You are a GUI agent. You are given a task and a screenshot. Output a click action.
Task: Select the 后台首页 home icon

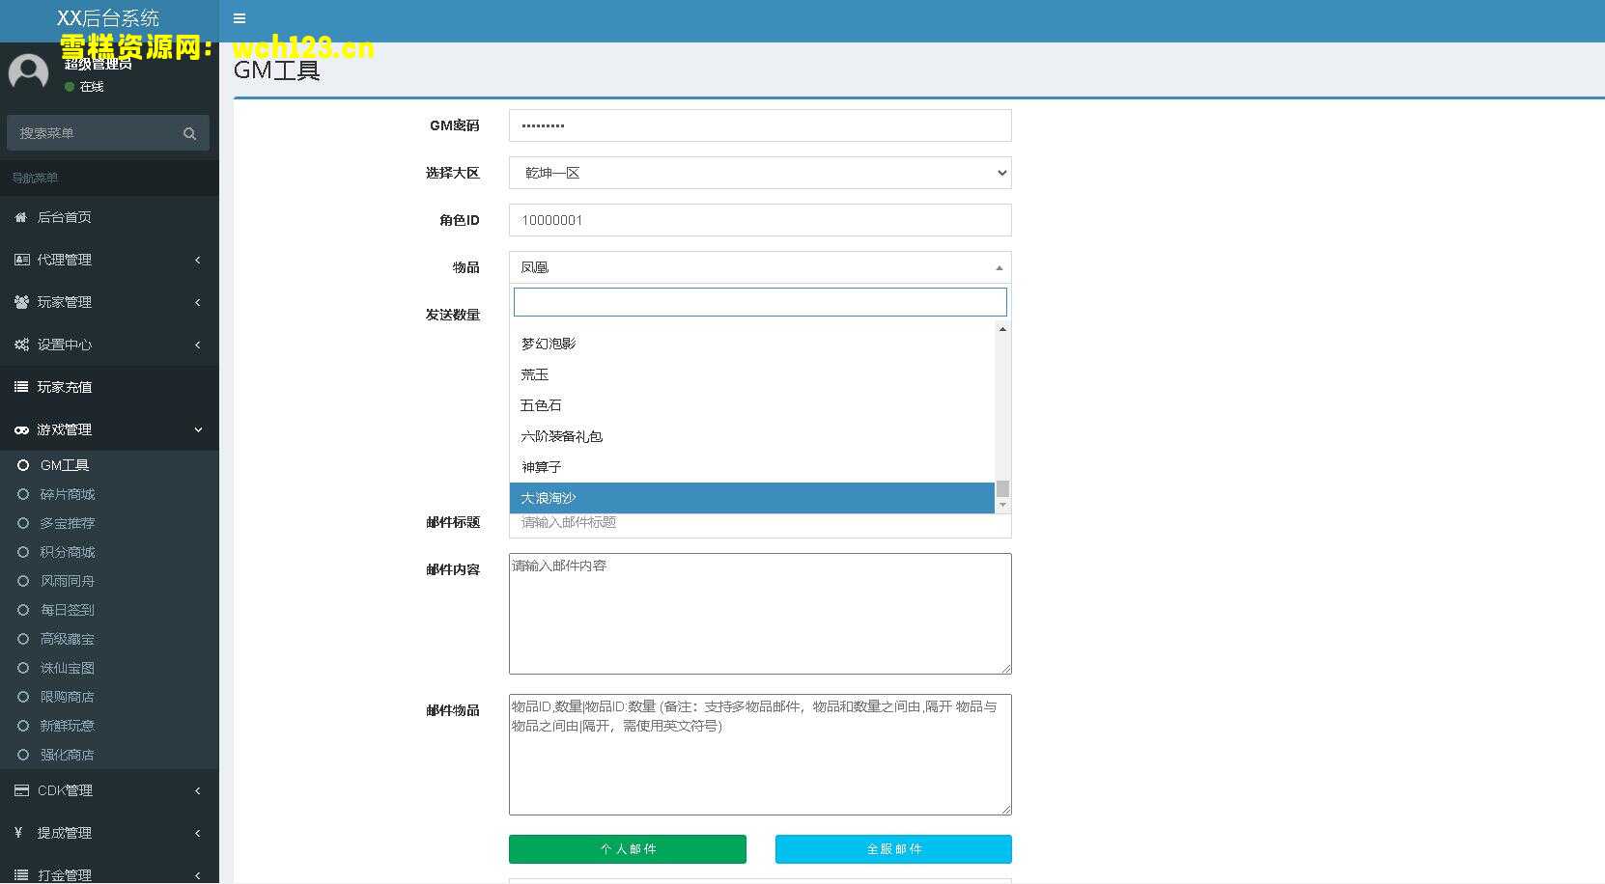(x=21, y=217)
